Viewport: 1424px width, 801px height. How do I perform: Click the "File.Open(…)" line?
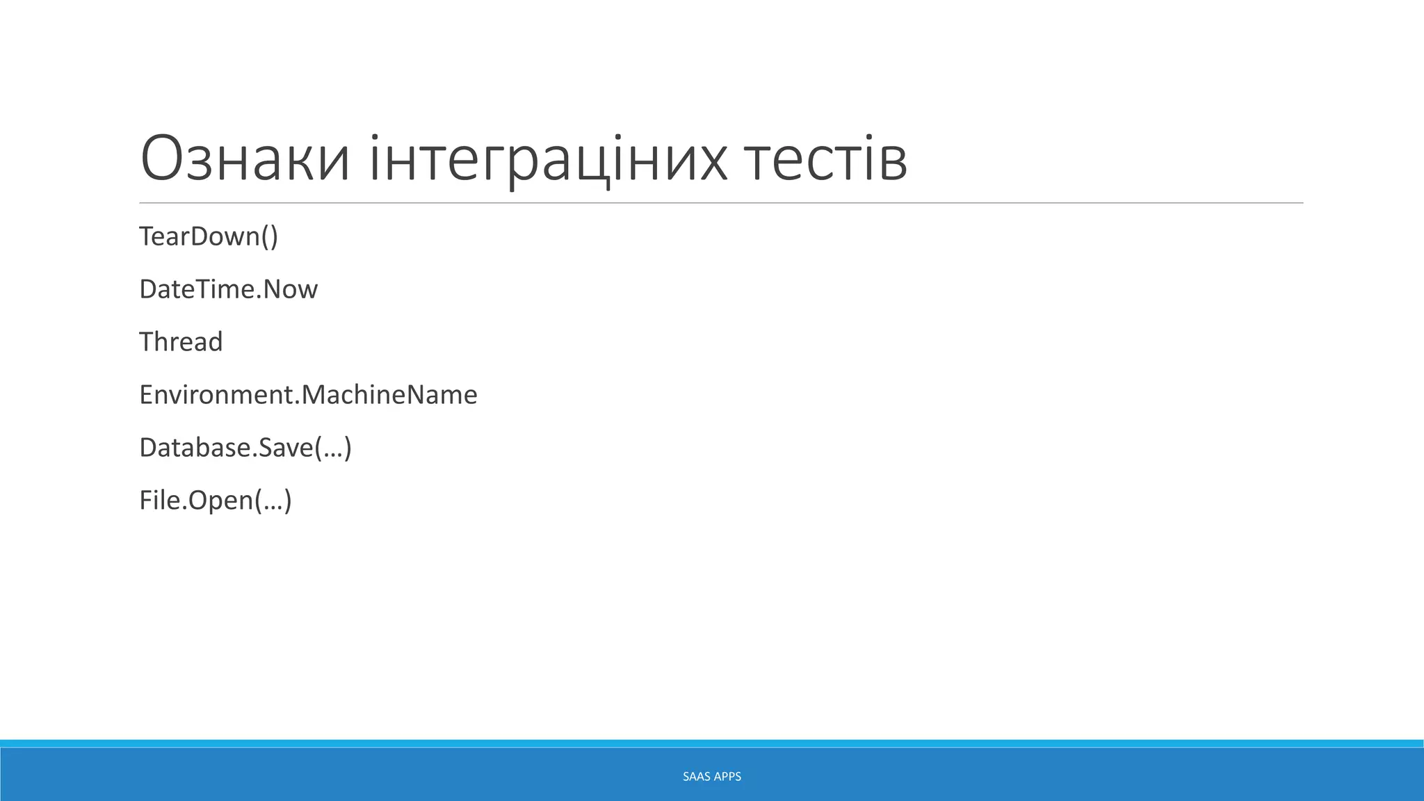pos(216,501)
